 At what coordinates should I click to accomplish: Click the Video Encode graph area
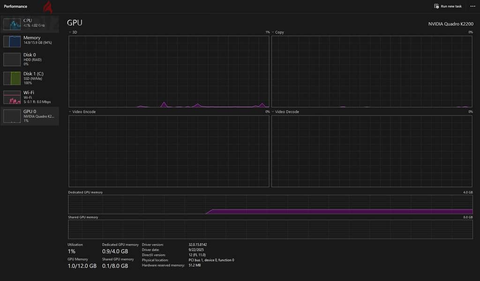(x=169, y=151)
